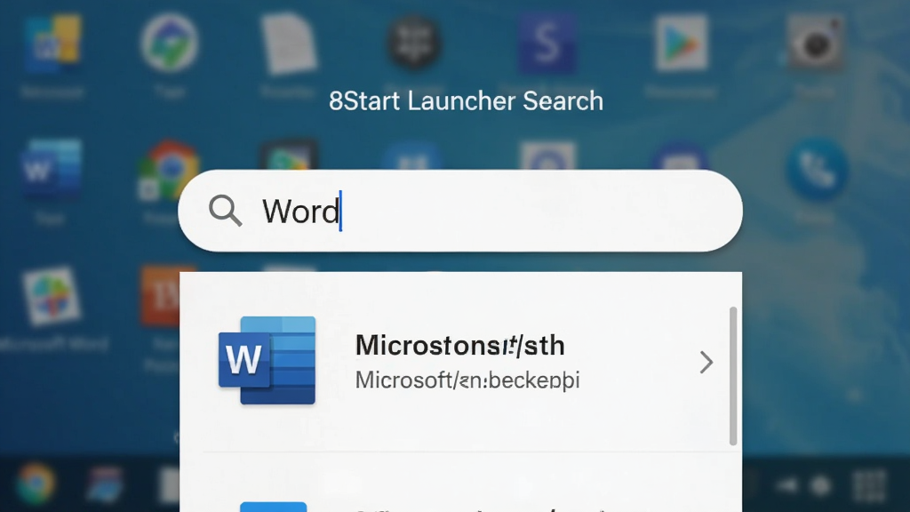Open the white document icon on desktop
This screenshot has height=512, width=910.
point(289,44)
